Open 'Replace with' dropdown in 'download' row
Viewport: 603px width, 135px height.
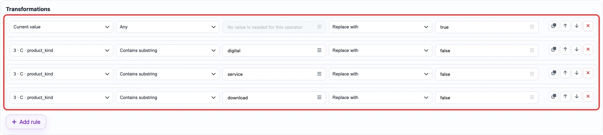[x=380, y=98]
